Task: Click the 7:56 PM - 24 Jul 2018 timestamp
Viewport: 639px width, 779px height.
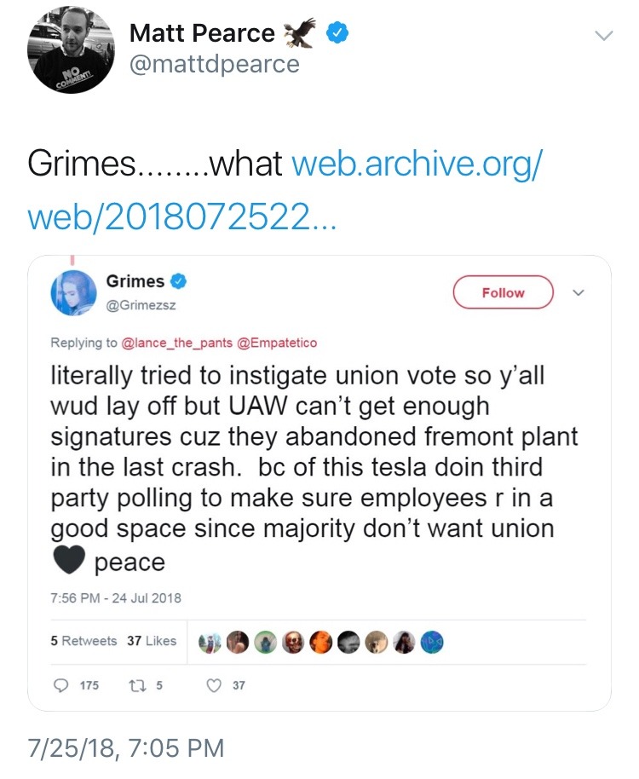Action: (x=116, y=597)
